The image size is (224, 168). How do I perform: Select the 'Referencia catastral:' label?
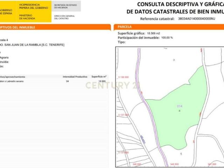[x=157, y=19]
